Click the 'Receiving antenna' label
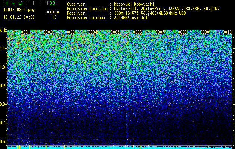 pos(86,18)
